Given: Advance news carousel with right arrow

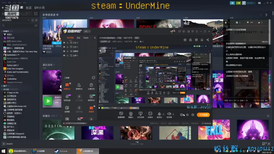Looking at the screenshot, I should pos(266,15).
